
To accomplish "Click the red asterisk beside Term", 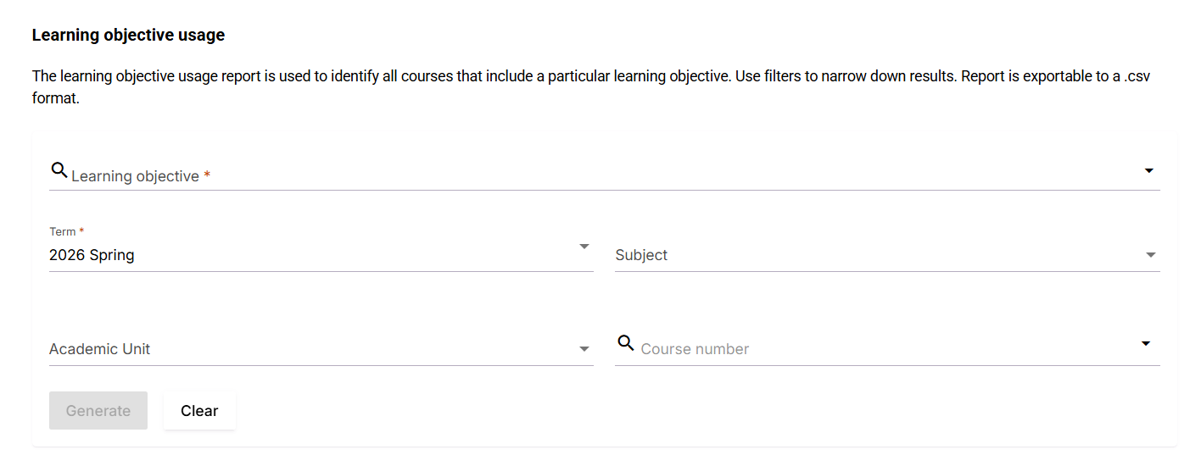I will coord(81,231).
